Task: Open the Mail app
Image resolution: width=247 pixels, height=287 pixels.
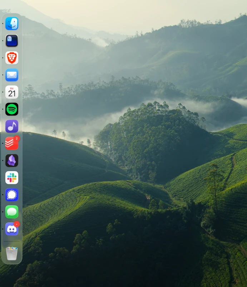Action: [x=12, y=75]
